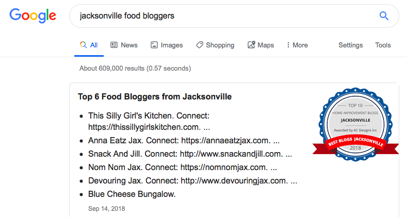The height and width of the screenshot is (217, 407).
Task: Switch to the Images results tab
Action: coord(167,45)
